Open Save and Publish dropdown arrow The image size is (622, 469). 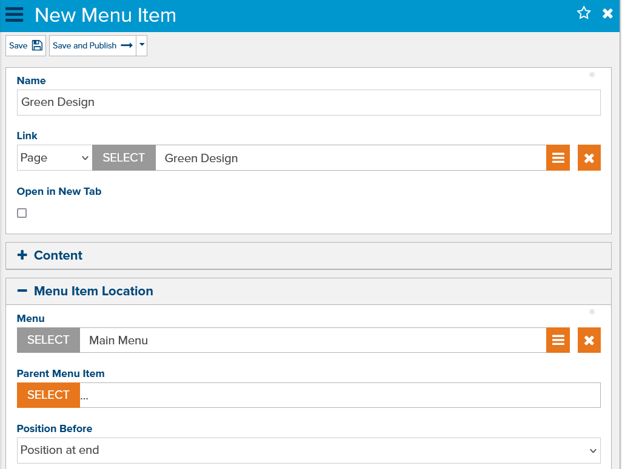[x=142, y=45]
